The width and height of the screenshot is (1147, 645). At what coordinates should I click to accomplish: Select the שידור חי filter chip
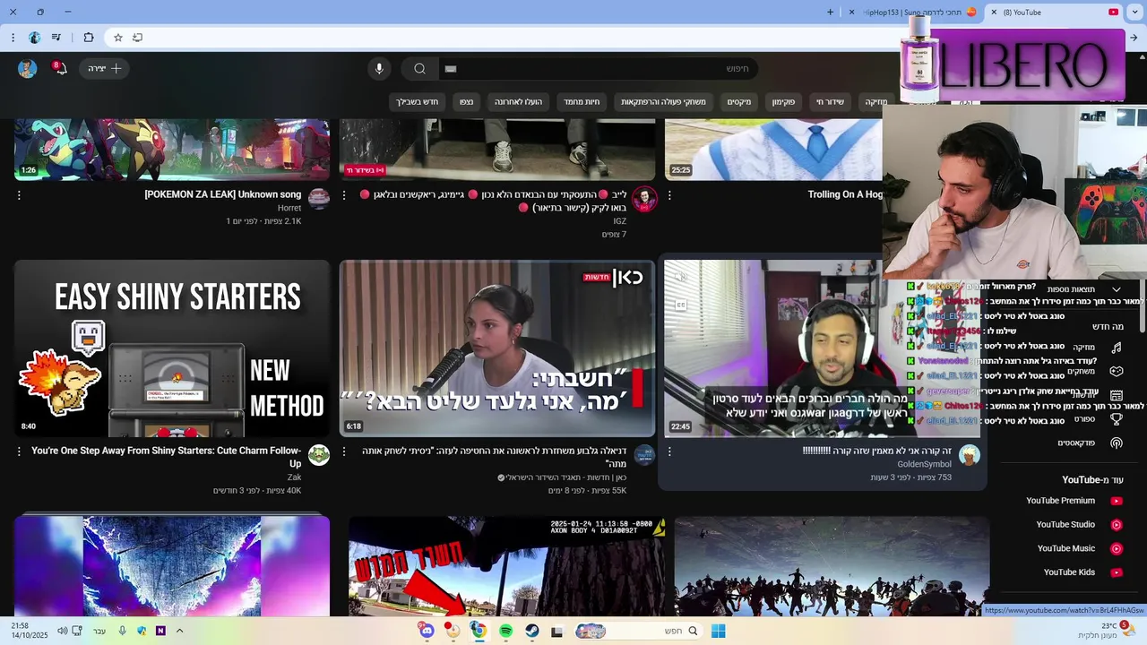click(830, 102)
